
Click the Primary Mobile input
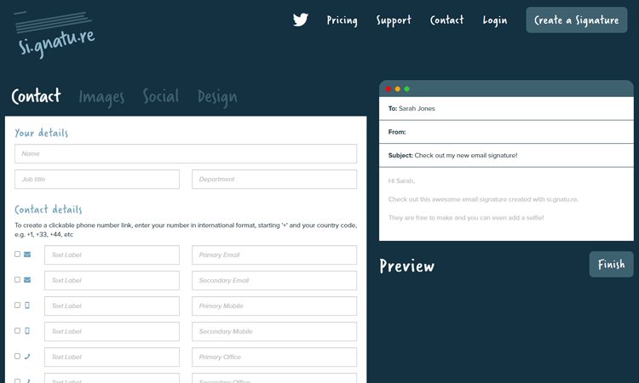(274, 306)
